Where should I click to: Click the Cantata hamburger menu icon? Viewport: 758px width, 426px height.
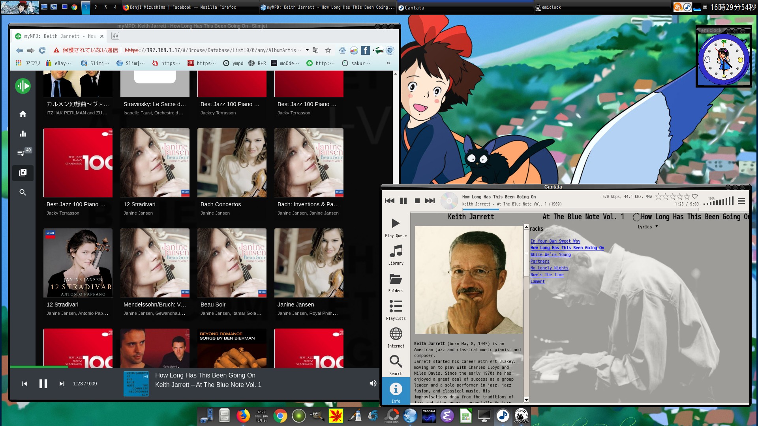[x=741, y=201]
